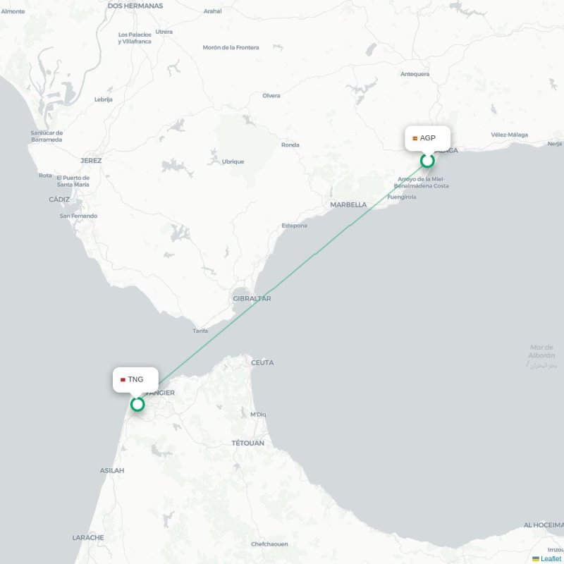Viewport: 564px width, 564px height.
Task: Click the Antequera town label
Action: [415, 74]
